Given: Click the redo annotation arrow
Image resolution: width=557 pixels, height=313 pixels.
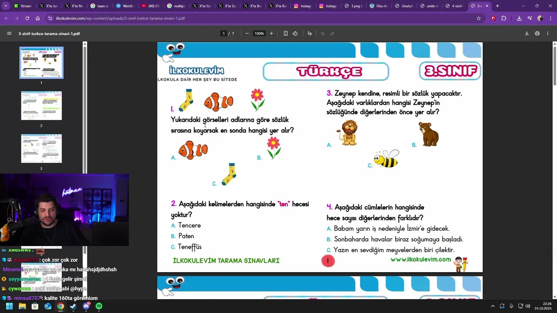Looking at the screenshot, I should [332, 33].
